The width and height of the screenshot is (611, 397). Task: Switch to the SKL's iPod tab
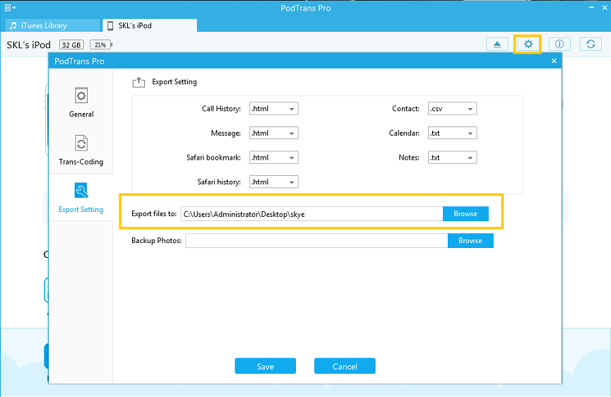tap(149, 25)
